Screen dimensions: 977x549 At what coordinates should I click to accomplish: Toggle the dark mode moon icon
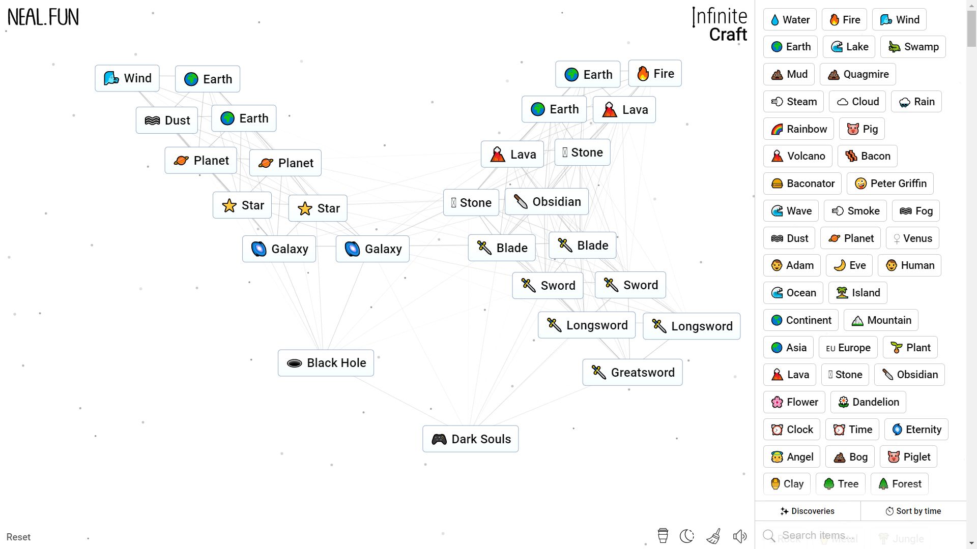(x=688, y=536)
